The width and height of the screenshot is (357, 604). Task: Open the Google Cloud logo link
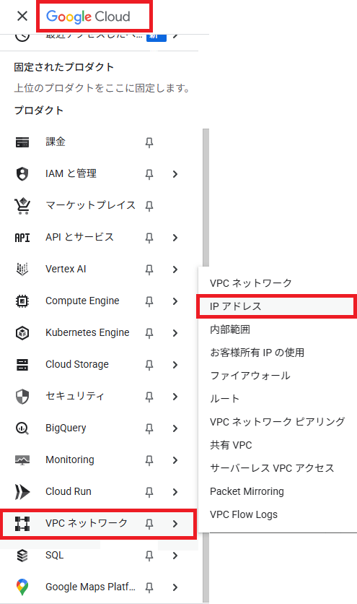pos(88,17)
